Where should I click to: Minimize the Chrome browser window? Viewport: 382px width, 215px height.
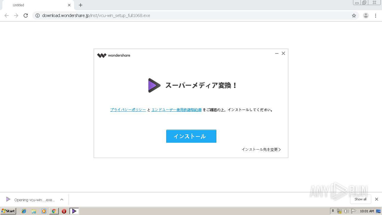[357, 3]
